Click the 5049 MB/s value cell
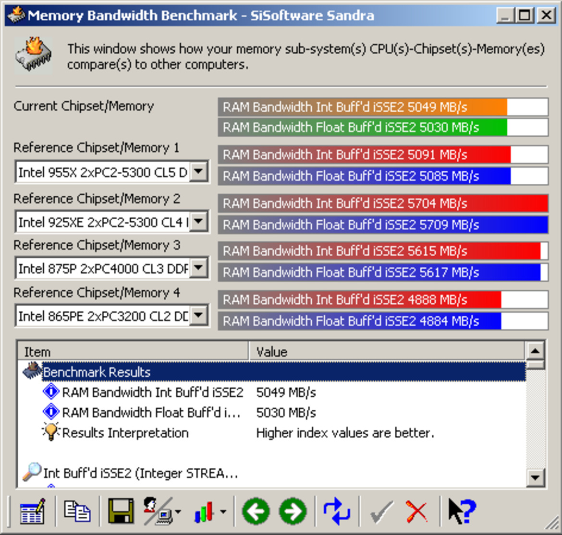Image resolution: width=562 pixels, height=535 pixels. [x=286, y=392]
